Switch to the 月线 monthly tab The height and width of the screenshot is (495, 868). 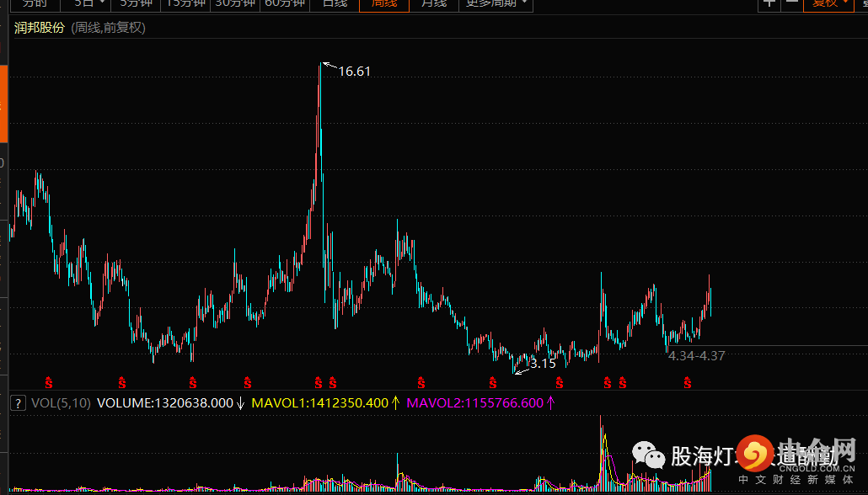point(434,4)
